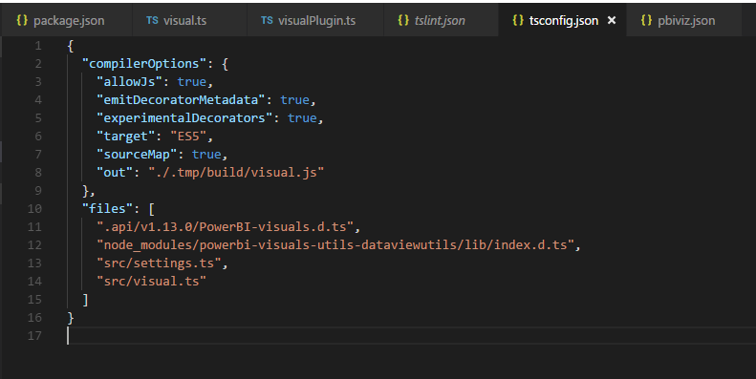Click the true value of allowJs
This screenshot has height=379, width=756.
point(192,82)
